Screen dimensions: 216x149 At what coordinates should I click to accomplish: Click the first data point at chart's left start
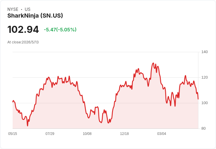pos(13,102)
